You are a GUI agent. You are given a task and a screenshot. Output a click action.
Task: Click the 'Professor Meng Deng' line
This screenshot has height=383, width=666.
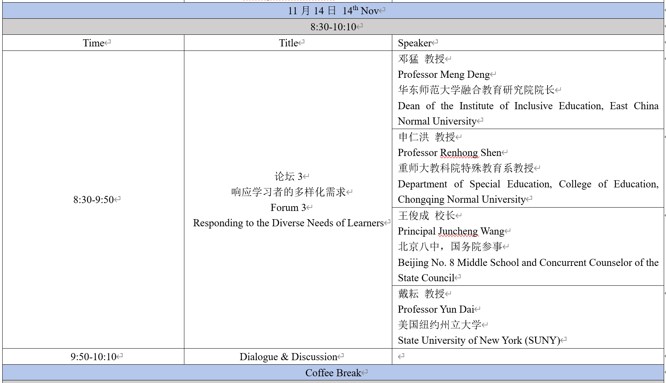click(x=444, y=75)
